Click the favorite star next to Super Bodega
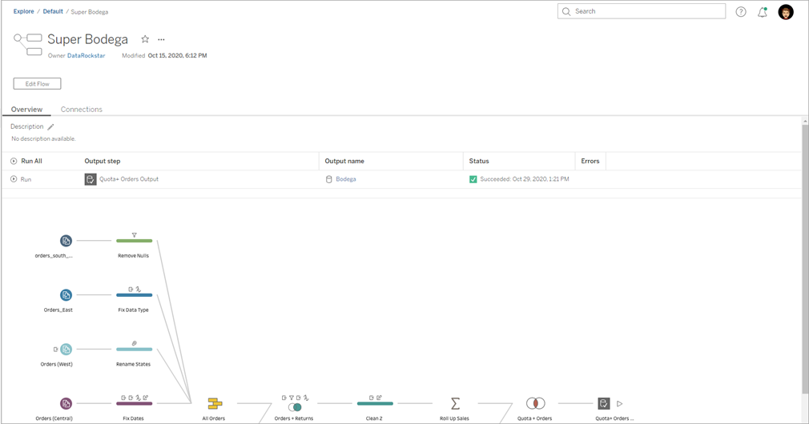Viewport: 809px width, 424px height. coord(145,39)
